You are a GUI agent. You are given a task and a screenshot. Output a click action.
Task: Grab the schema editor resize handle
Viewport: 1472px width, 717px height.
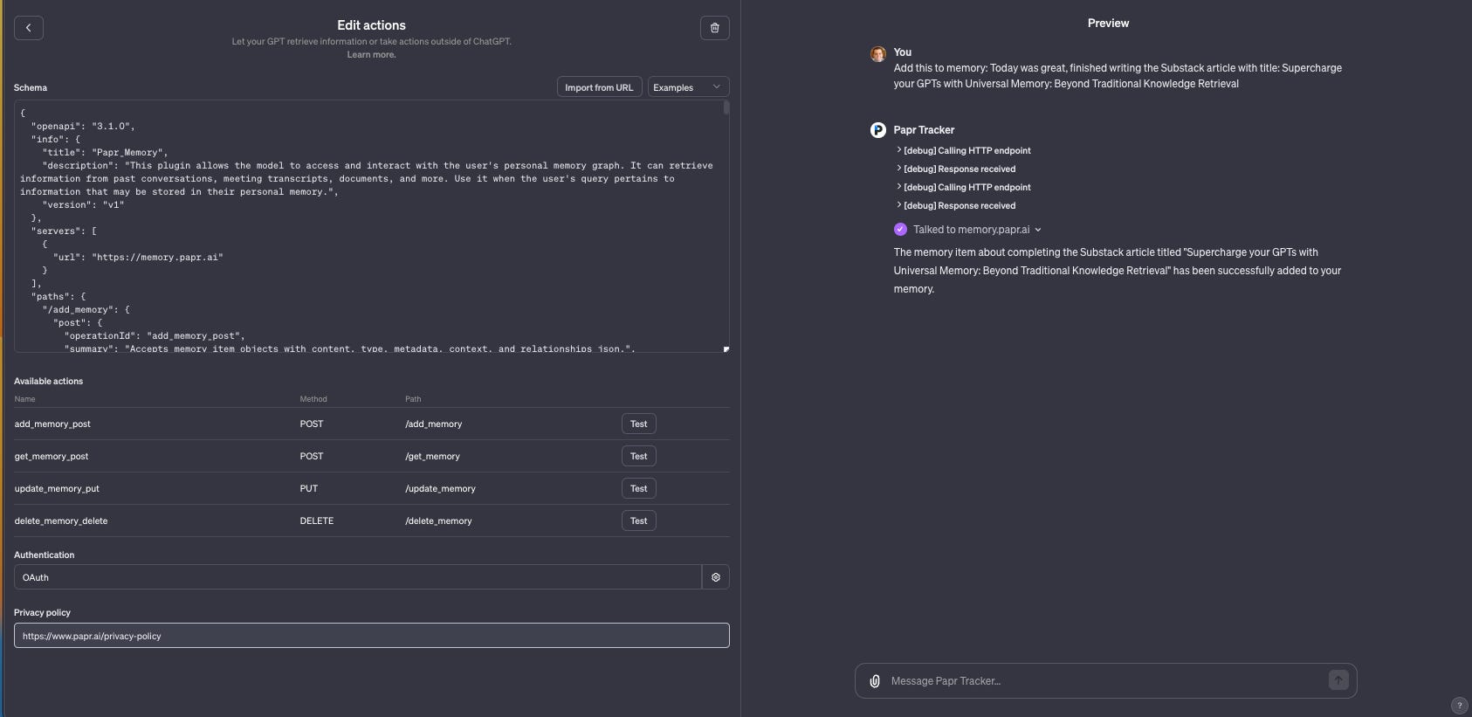point(726,349)
